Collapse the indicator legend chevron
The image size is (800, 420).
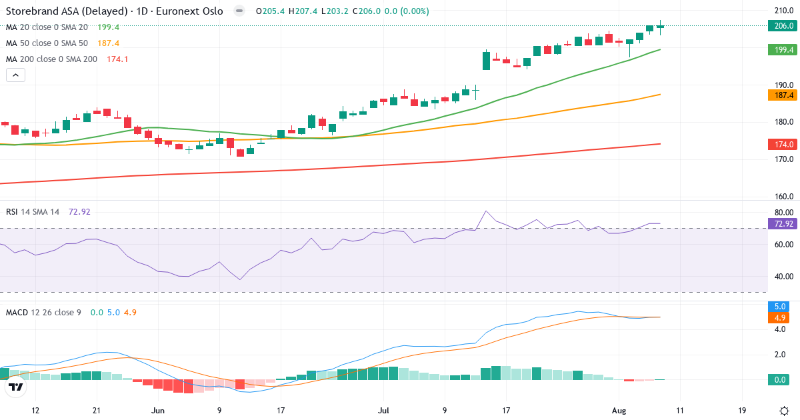(x=15, y=75)
